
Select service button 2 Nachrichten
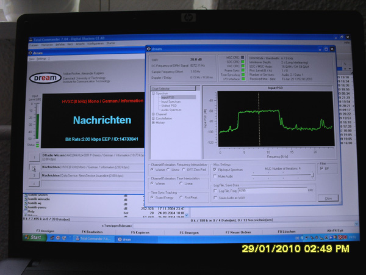coord(34,169)
